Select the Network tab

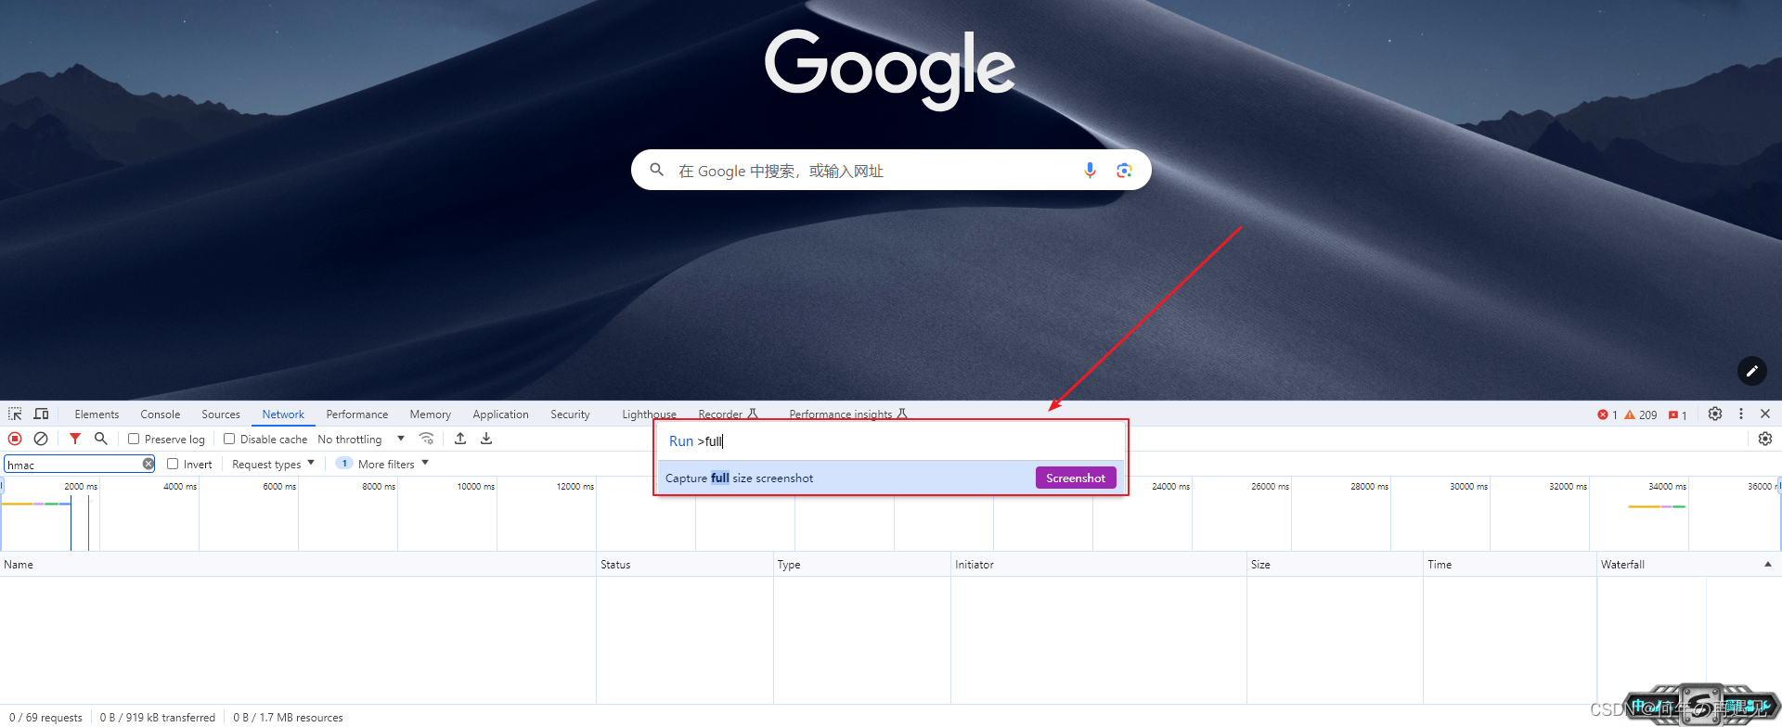click(x=283, y=415)
